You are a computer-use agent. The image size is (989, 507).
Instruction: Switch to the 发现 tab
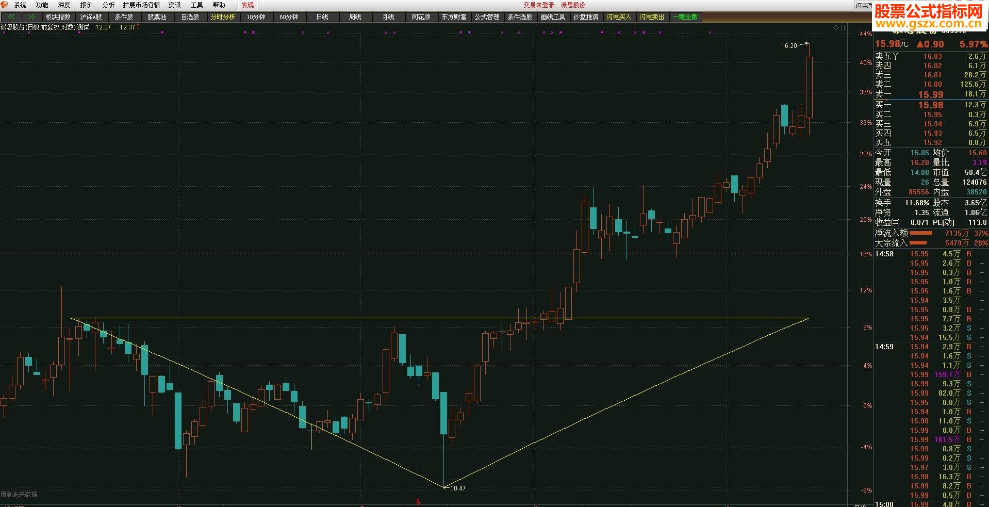(248, 5)
